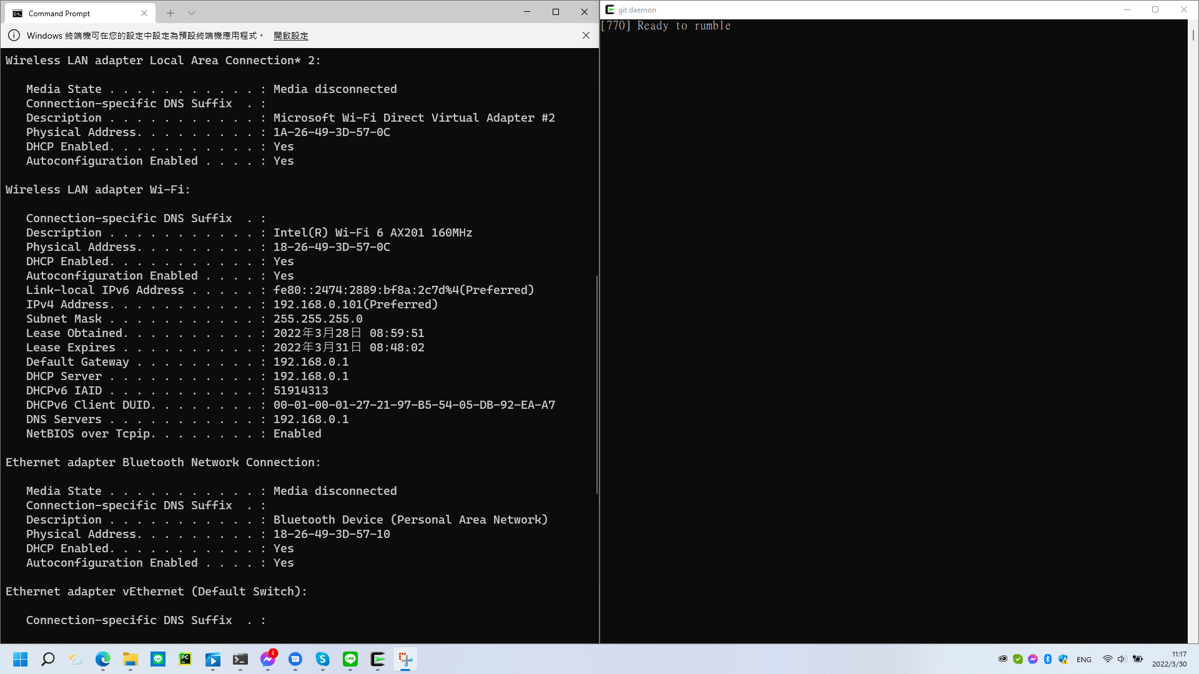Toggle Bluetooth via the system tray icon
The width and height of the screenshot is (1199, 674).
click(x=1048, y=659)
